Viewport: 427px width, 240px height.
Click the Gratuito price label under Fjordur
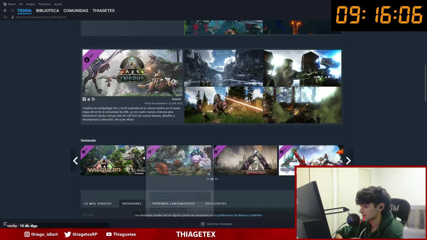[176, 99]
